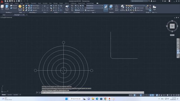
Task: Open the Express Tools ribbon tab
Action: pos(82,3)
